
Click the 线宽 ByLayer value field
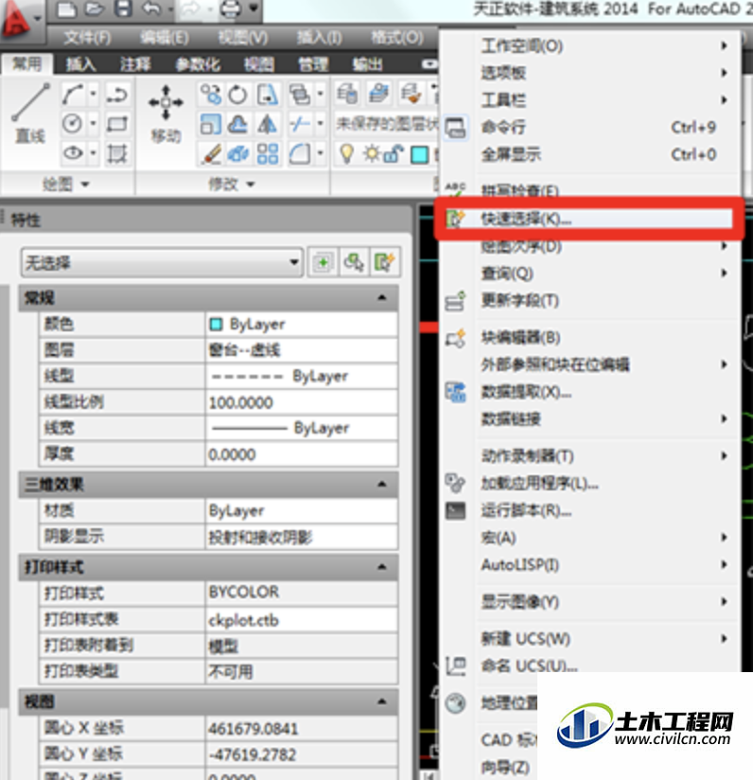pyautogui.click(x=302, y=428)
